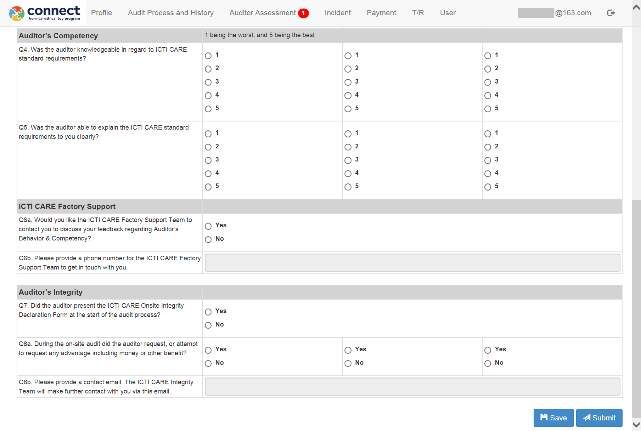Open the Profile menu

101,13
